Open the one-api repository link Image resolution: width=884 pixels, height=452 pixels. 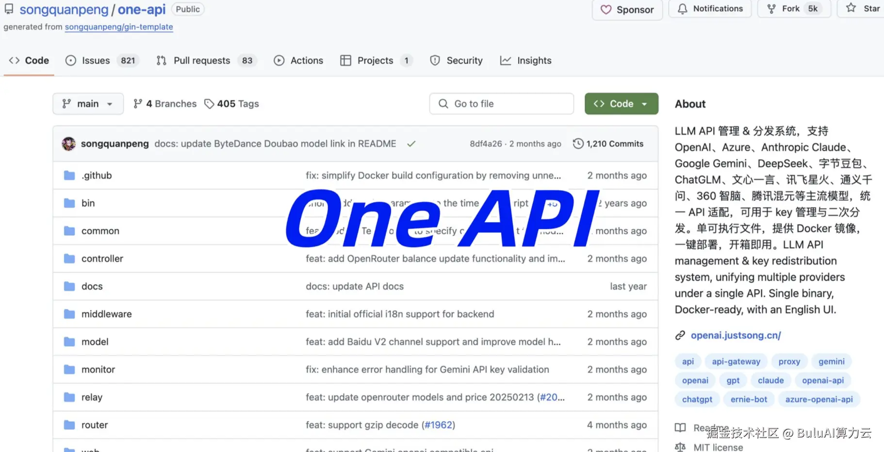tap(142, 9)
